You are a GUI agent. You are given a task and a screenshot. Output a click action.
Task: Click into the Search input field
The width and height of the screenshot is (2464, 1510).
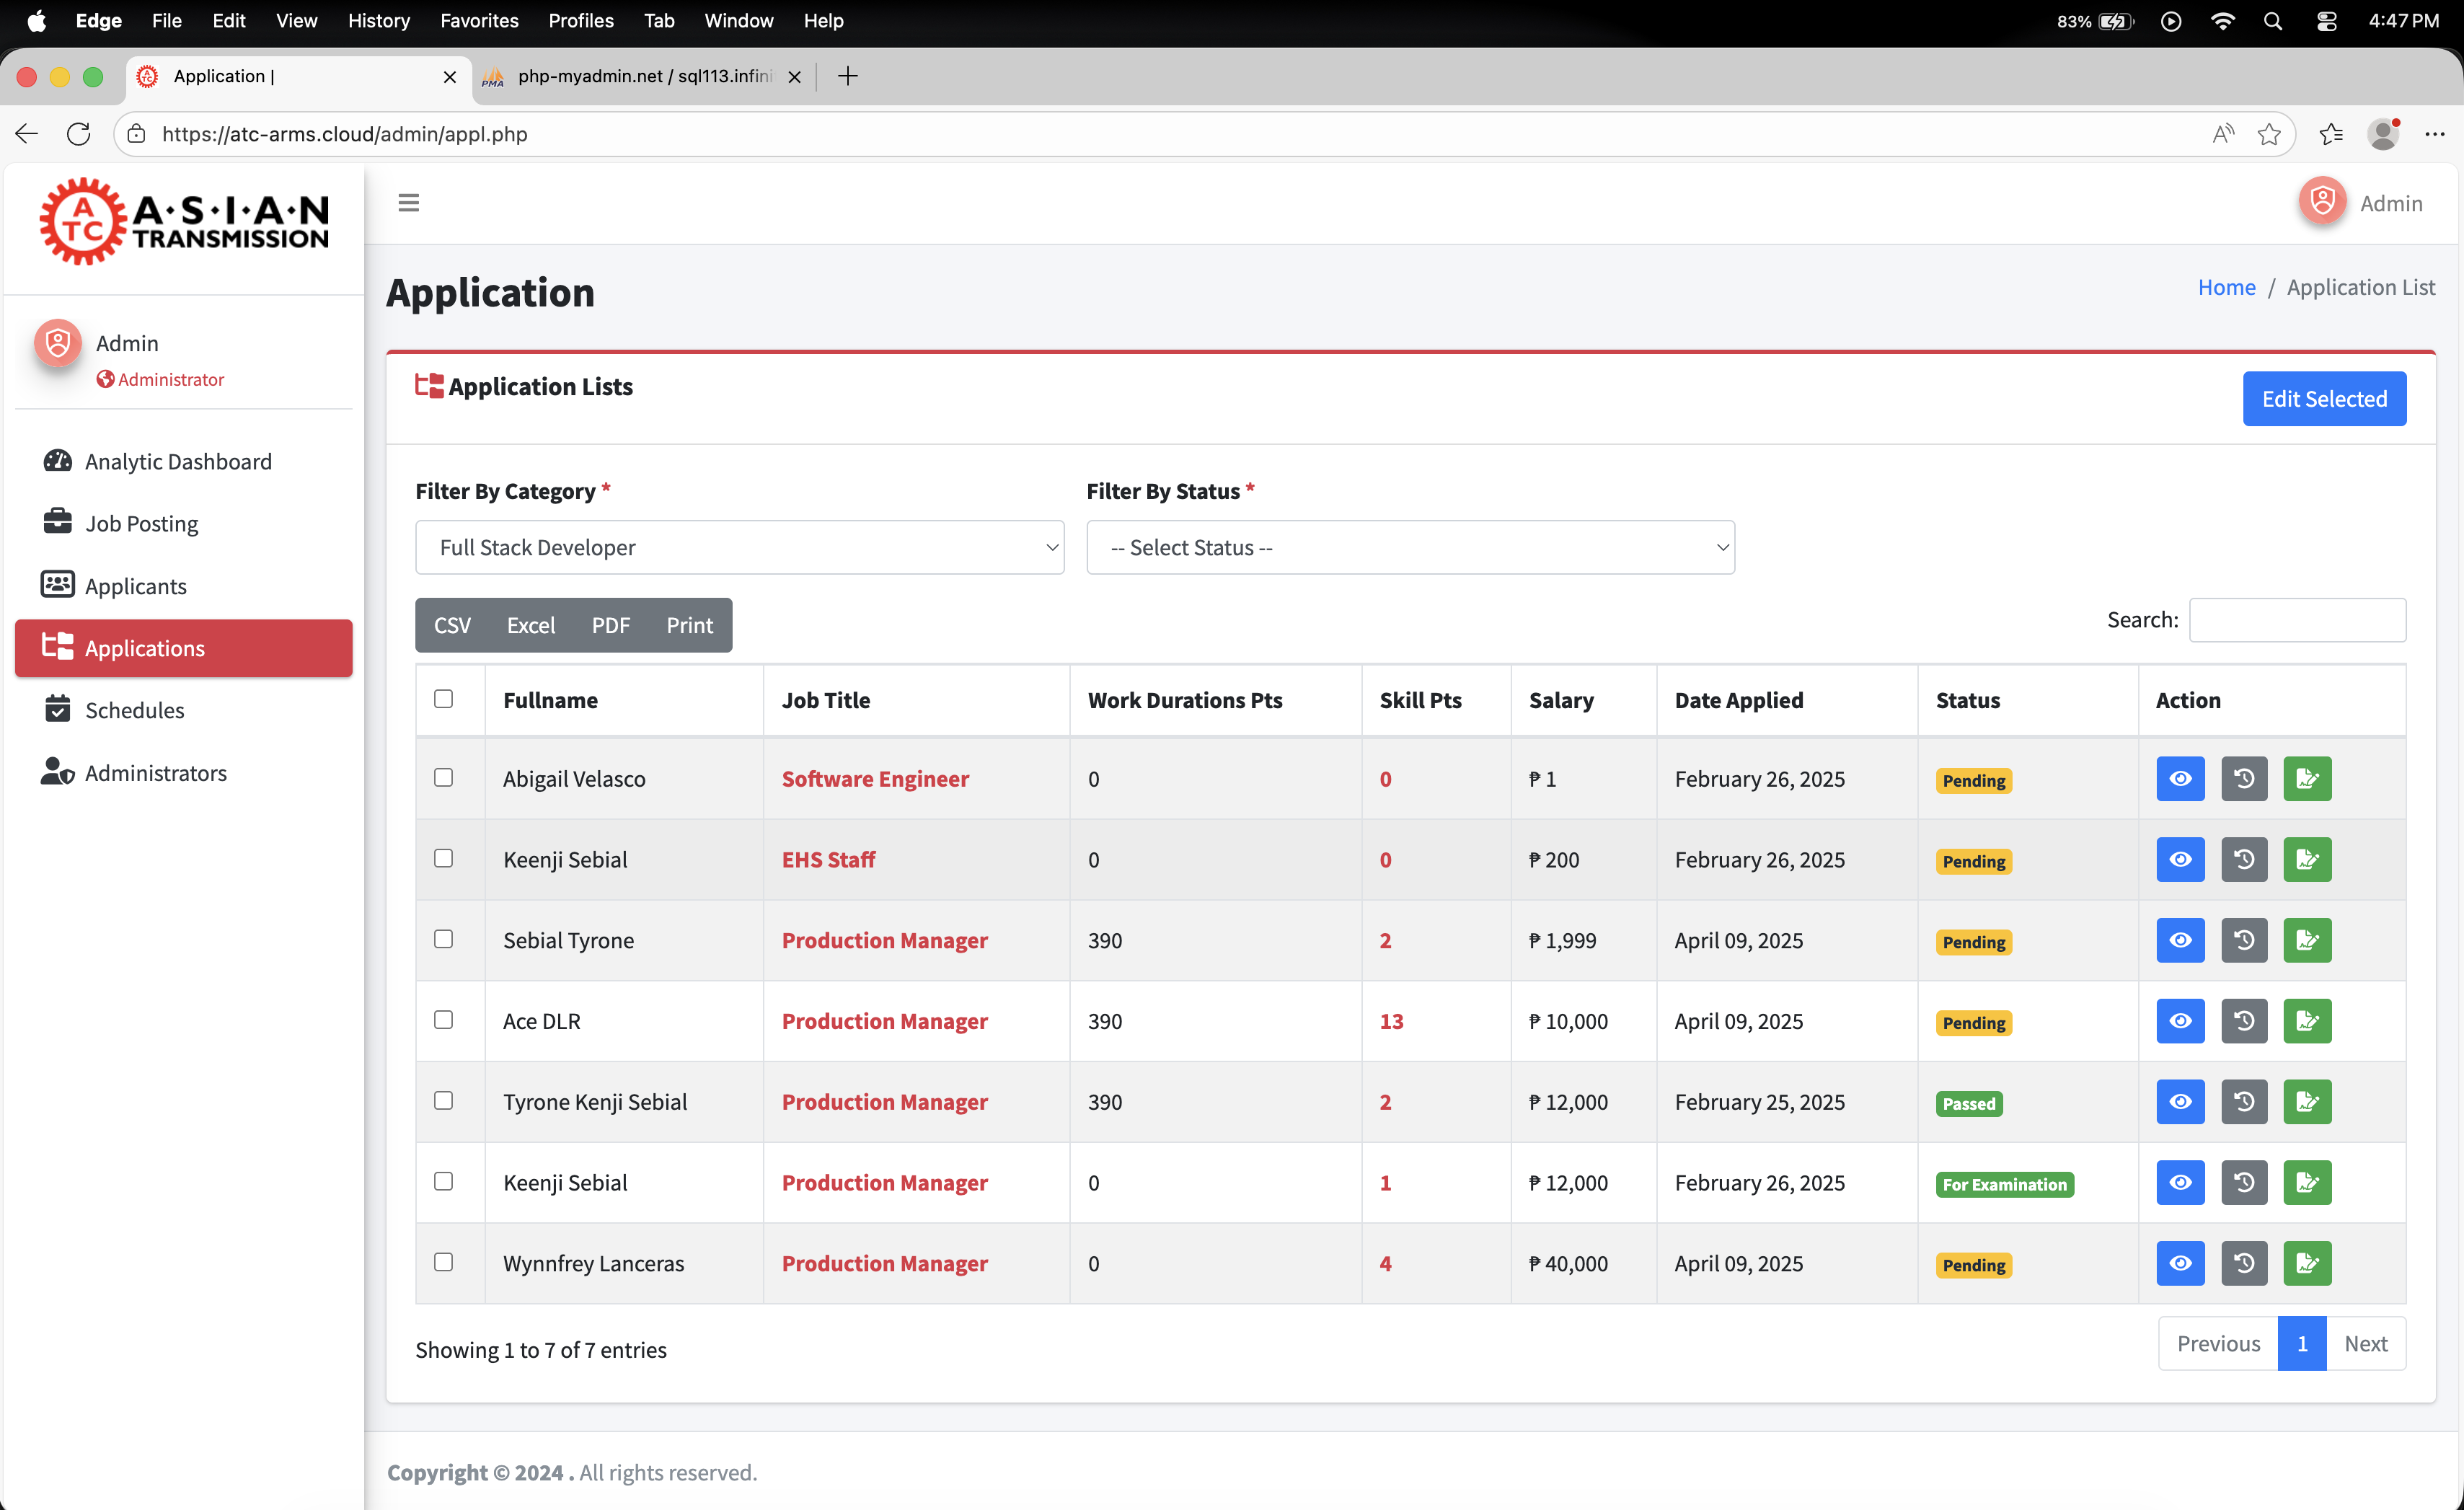click(2297, 620)
